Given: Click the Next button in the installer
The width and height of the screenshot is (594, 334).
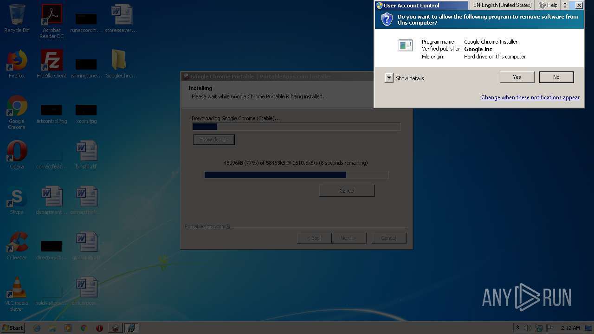Looking at the screenshot, I should [349, 238].
